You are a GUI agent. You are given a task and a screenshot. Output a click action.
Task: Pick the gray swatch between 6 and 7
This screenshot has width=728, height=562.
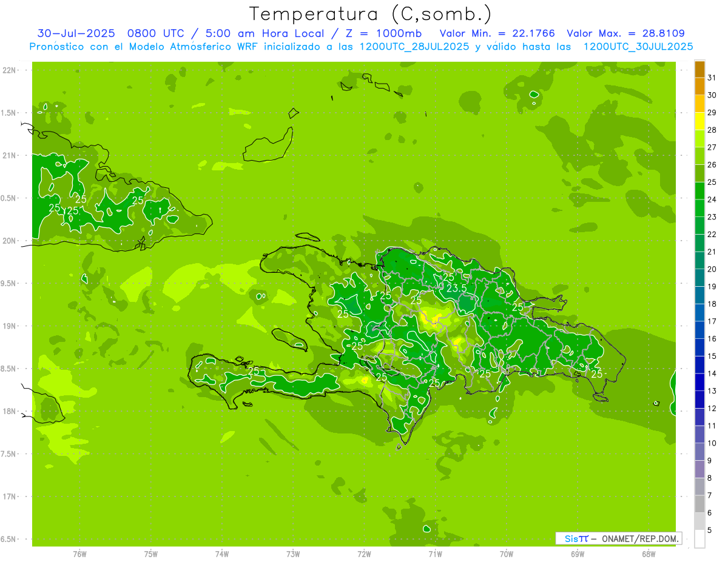click(x=699, y=504)
